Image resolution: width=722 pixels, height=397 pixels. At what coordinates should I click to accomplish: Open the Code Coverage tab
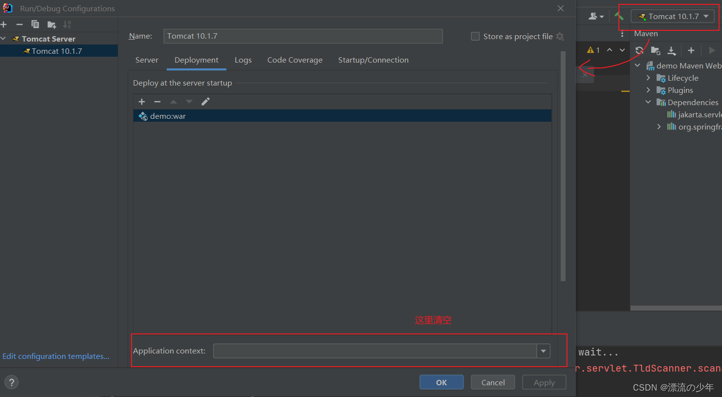pos(295,60)
